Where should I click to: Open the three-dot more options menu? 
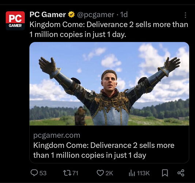point(185,15)
